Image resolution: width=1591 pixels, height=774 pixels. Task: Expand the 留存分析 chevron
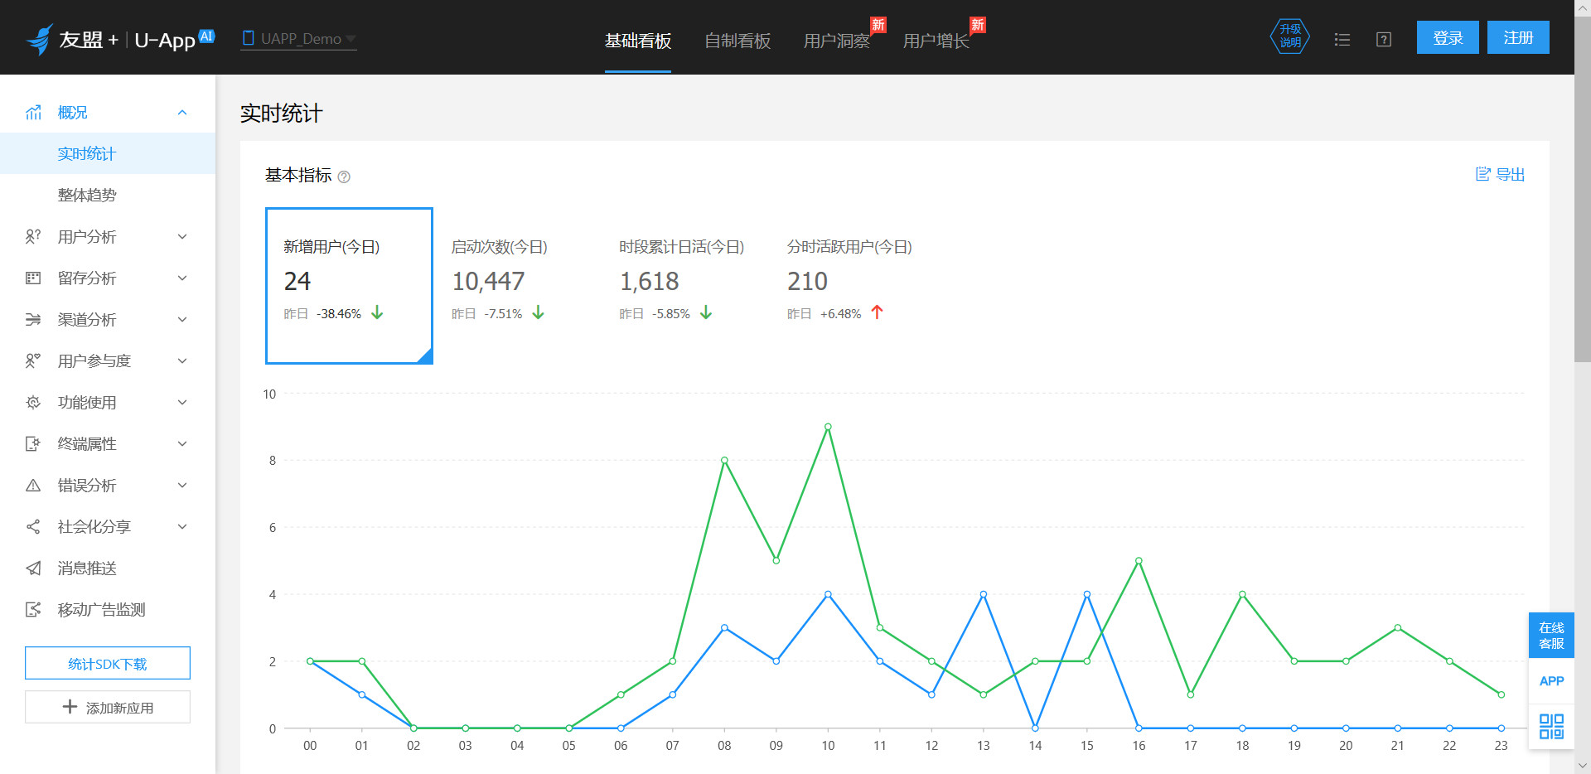[182, 278]
